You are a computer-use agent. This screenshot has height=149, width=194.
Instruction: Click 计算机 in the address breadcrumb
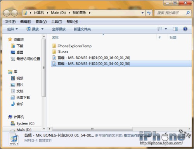(x=39, y=13)
